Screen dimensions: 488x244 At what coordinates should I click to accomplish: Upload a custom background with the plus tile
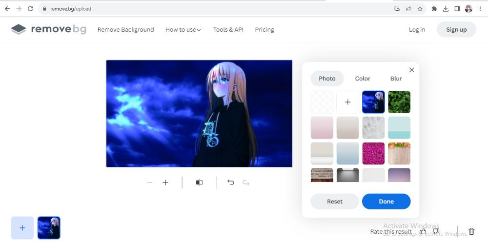click(347, 102)
